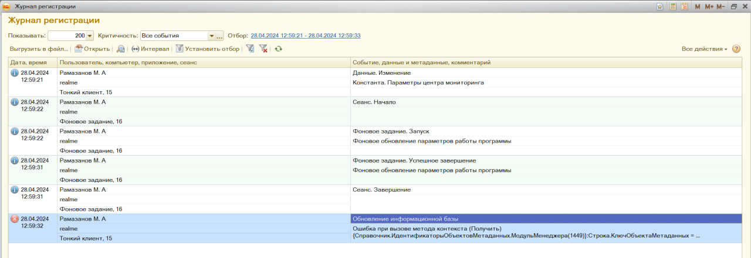
Task: Click the Показывать number input field
Action: pyautogui.click(x=66, y=36)
